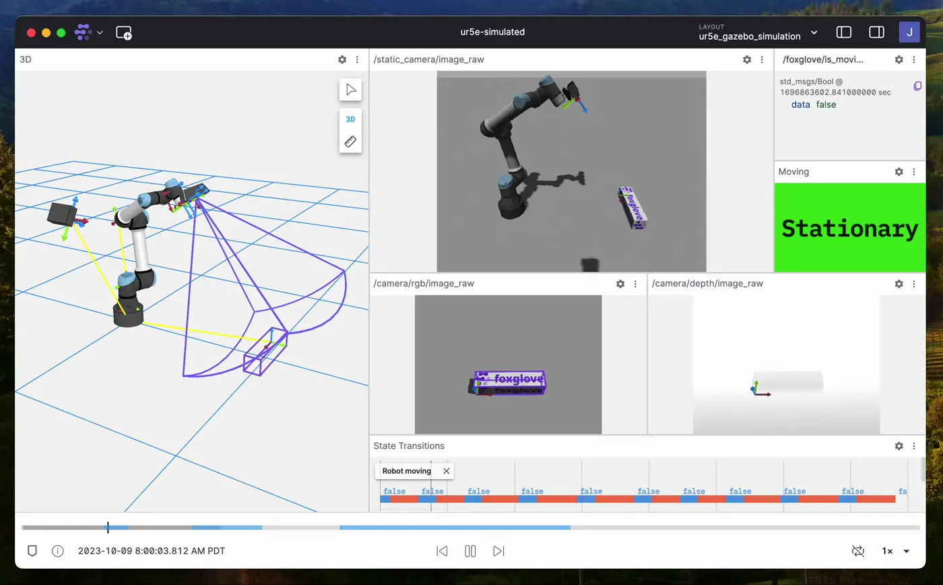Viewport: 943px width, 585px height.
Task: Click the Add panel icon in top bar
Action: click(x=124, y=32)
